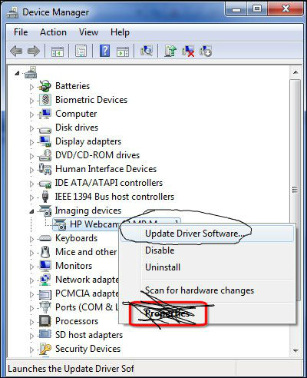Screen dimensions: 307x378
Task: Expand the Computer tree node
Action: pos(31,114)
